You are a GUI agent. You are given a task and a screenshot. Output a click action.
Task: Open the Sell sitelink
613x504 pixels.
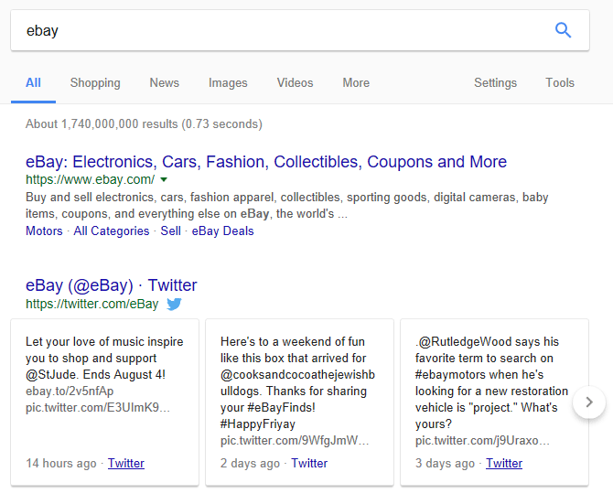tap(170, 231)
